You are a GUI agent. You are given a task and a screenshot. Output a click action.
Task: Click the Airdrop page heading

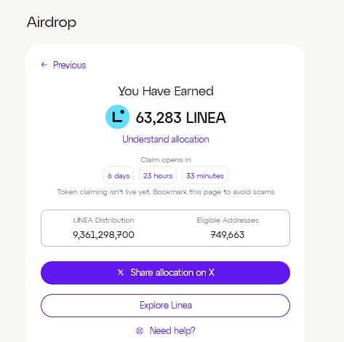point(52,23)
